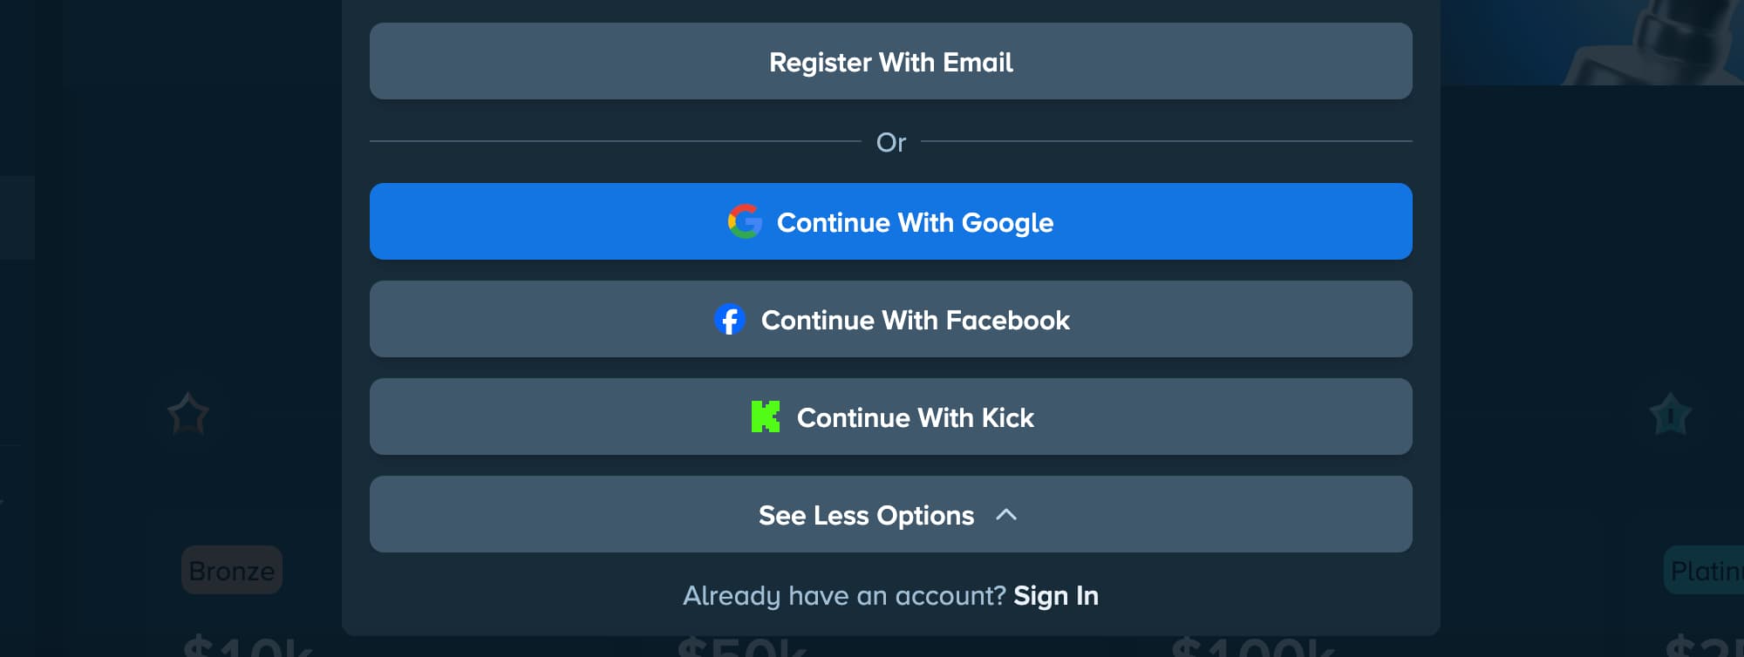Click the green Kick logo icon

(765, 417)
